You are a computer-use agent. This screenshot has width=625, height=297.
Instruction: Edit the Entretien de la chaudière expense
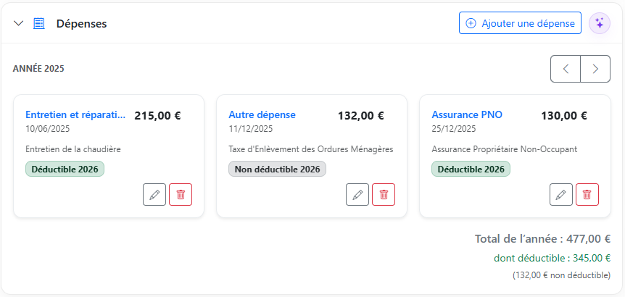pyautogui.click(x=154, y=195)
